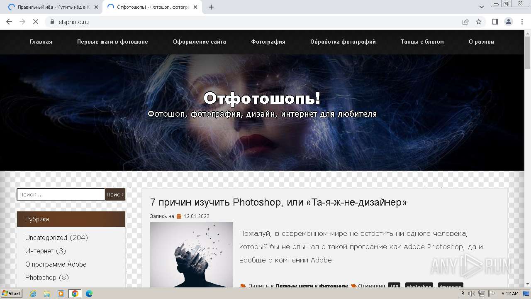The height and width of the screenshot is (299, 531).
Task: Click the page vertical scrollbar thumb
Action: pyautogui.click(x=528, y=52)
